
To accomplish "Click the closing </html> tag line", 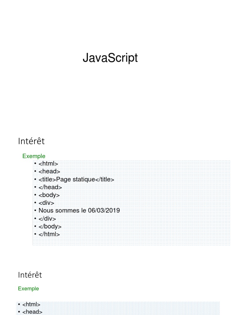I will pos(49,234).
